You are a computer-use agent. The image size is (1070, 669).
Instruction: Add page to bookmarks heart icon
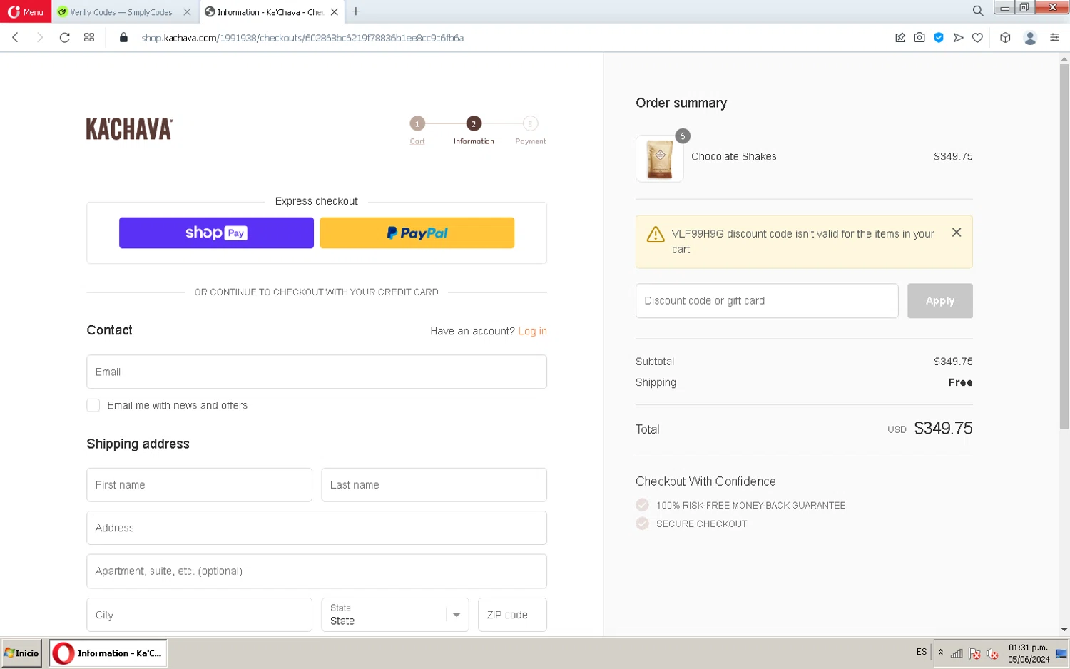pyautogui.click(x=977, y=38)
